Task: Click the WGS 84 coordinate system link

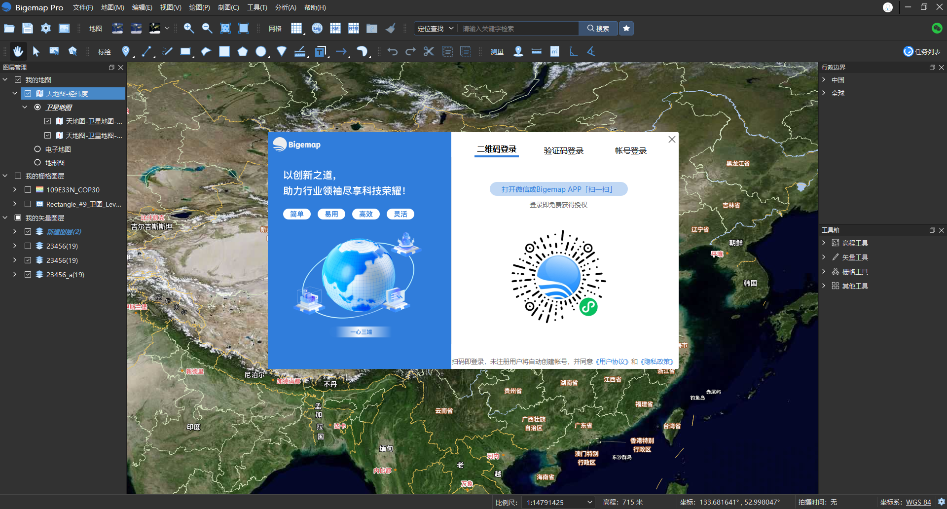Action: 918,502
